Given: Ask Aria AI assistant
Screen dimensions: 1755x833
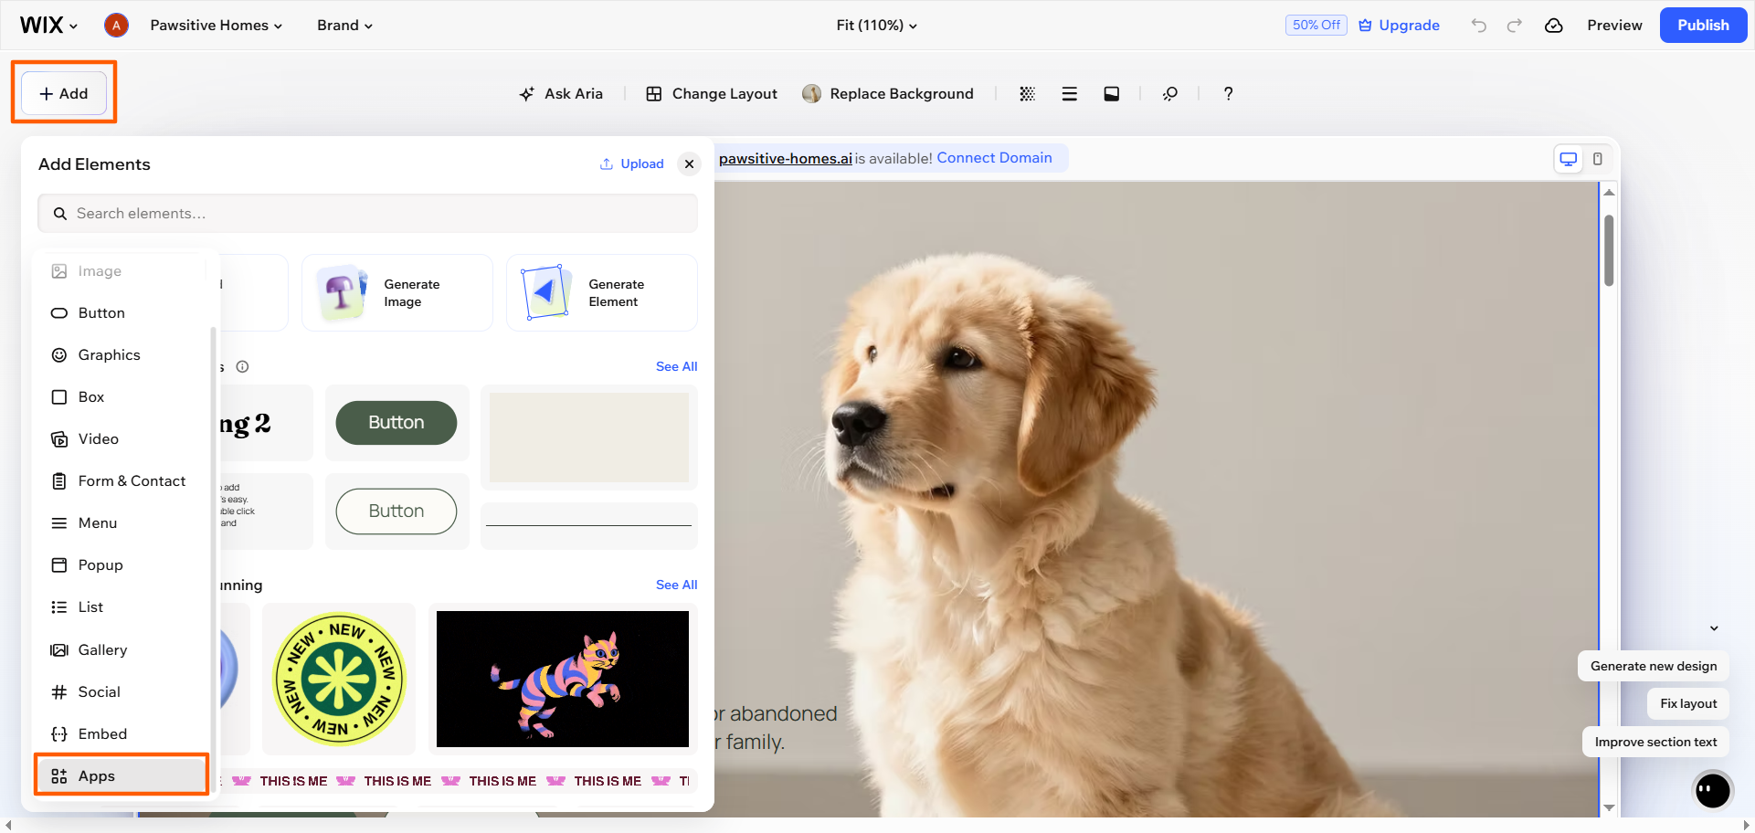Looking at the screenshot, I should [561, 93].
